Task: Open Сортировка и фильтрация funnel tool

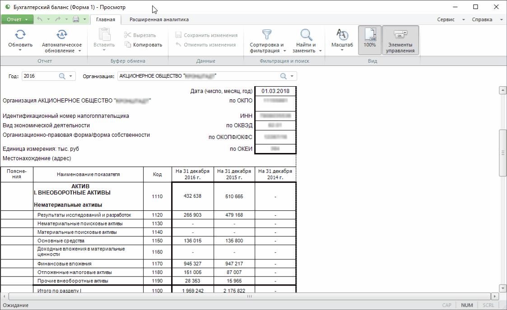Action: [266, 35]
